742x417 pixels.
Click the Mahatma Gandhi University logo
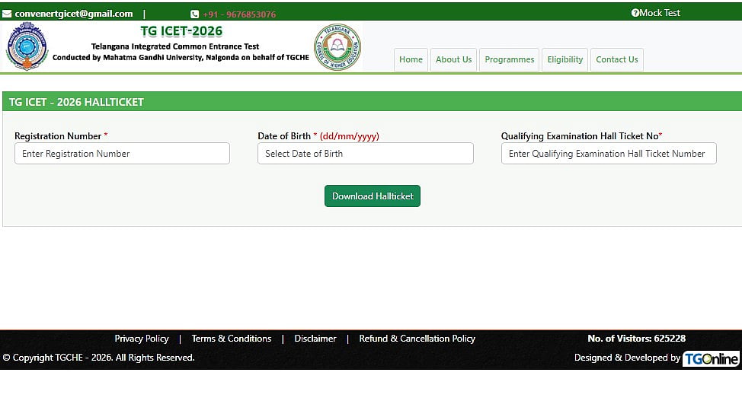point(27,46)
